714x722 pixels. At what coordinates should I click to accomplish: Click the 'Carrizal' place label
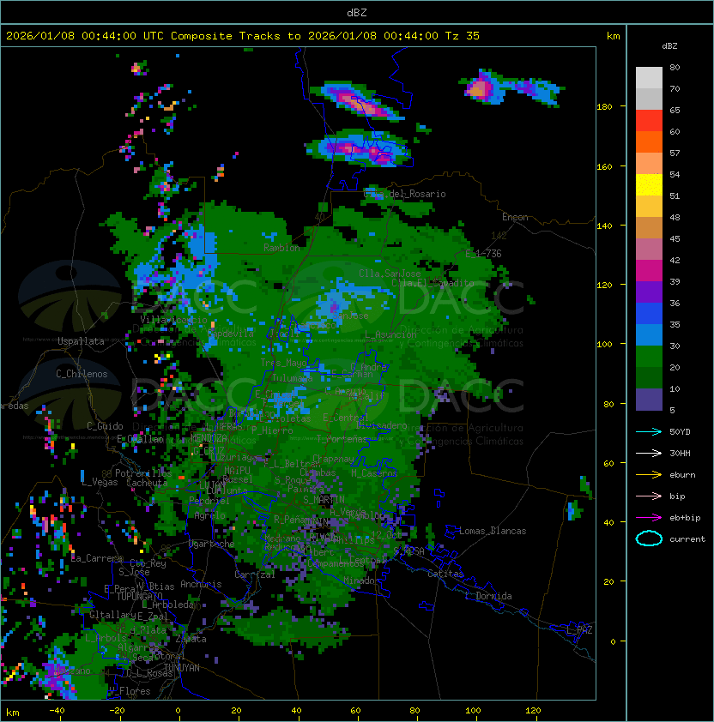pyautogui.click(x=255, y=575)
